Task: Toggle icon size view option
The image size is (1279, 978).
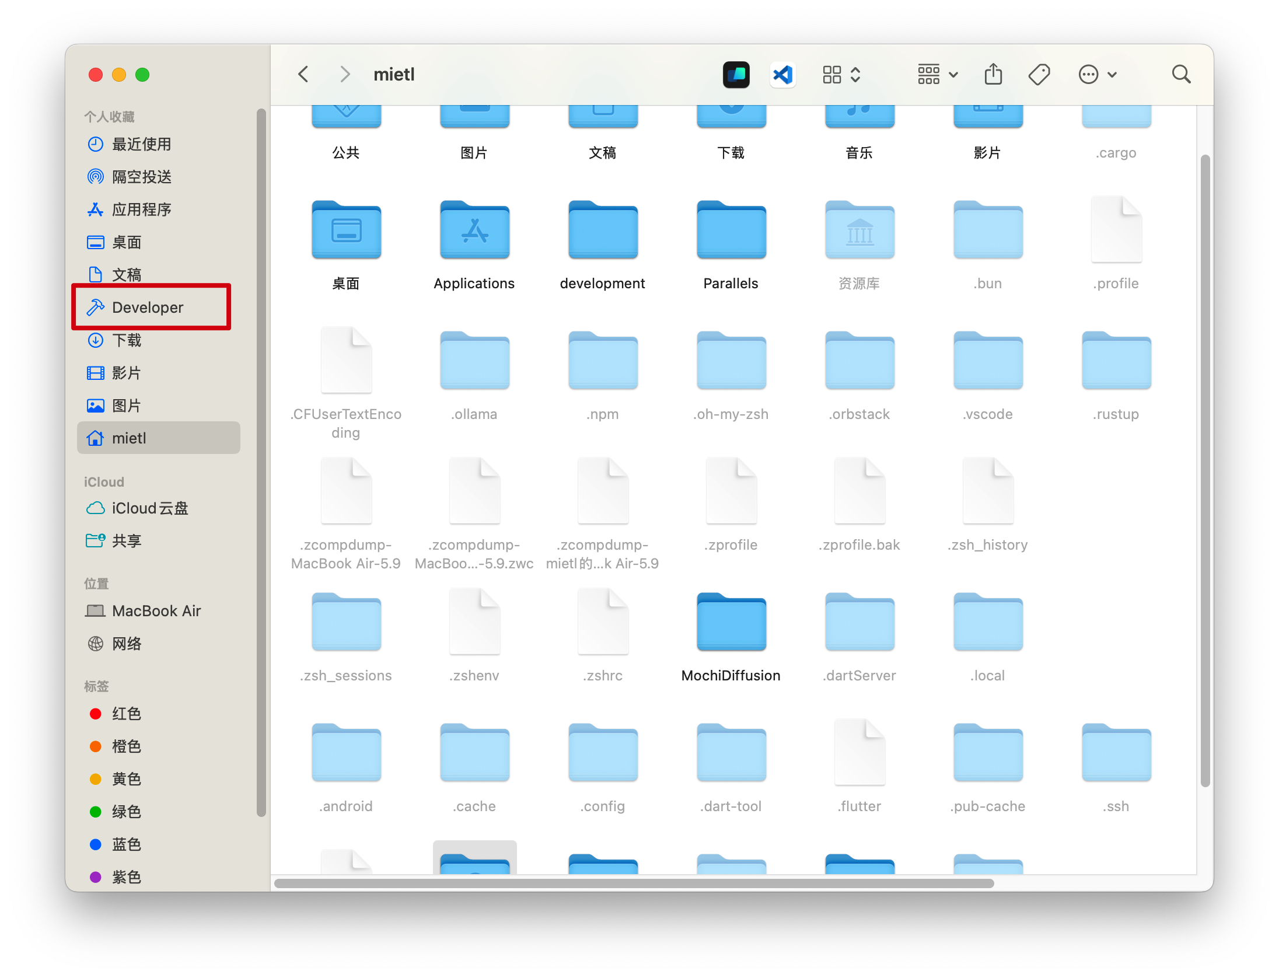Action: (x=843, y=74)
